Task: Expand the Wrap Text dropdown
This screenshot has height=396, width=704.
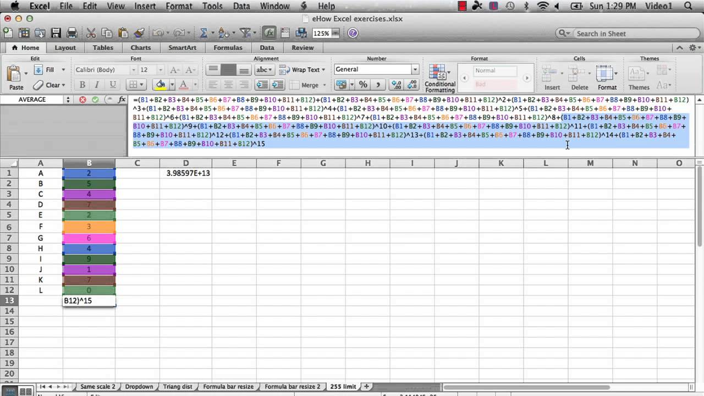Action: pyautogui.click(x=323, y=70)
